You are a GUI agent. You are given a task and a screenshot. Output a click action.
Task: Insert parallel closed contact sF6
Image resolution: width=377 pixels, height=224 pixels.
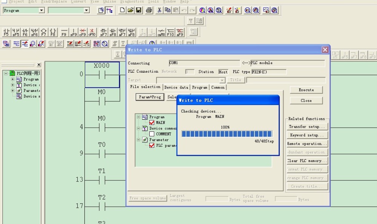pyautogui.click(x=34, y=32)
